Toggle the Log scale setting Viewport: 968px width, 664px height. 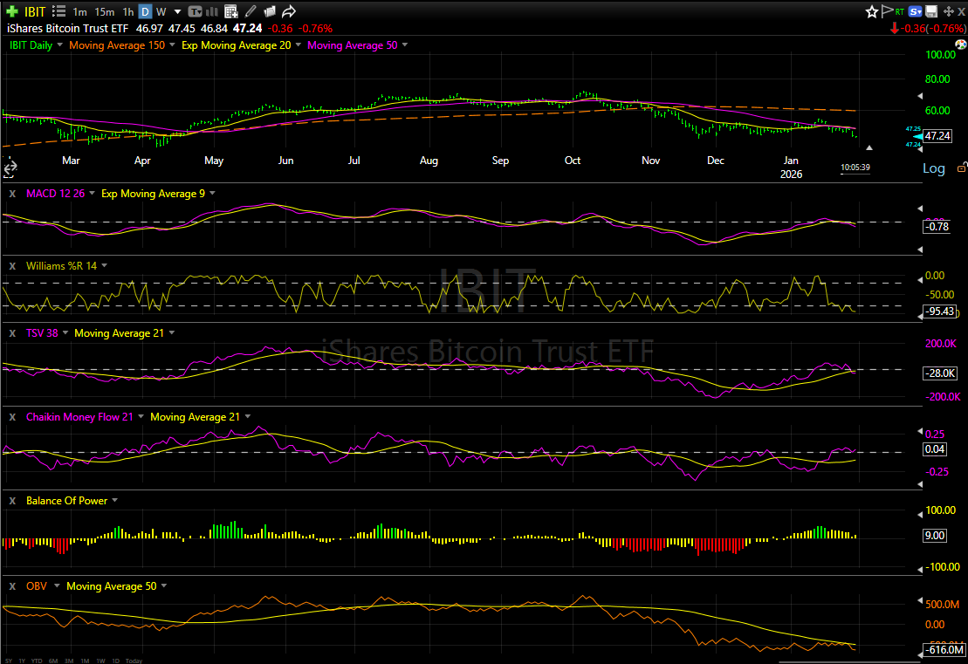(933, 168)
